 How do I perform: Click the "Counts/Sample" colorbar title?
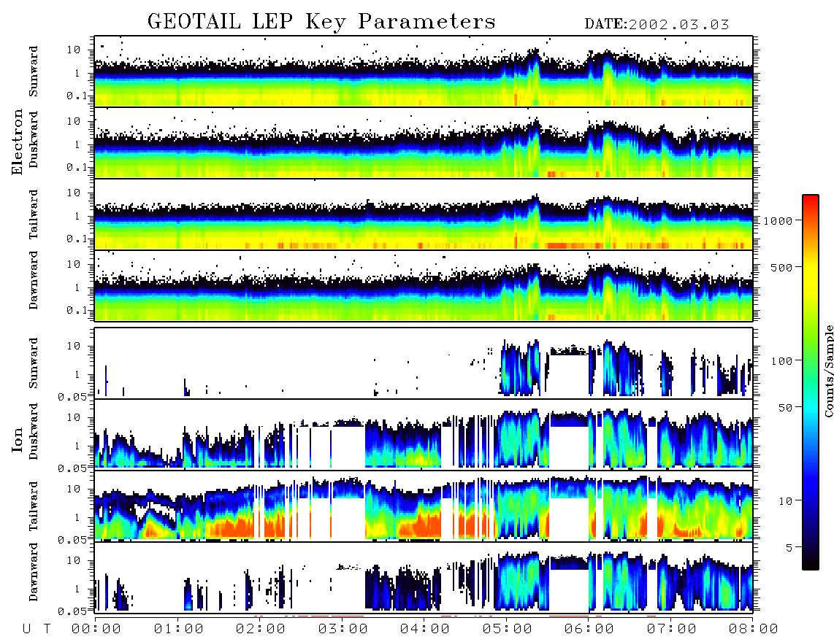[828, 371]
